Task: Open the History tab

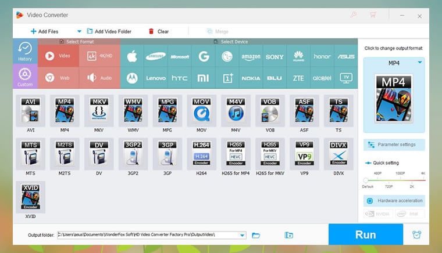Action: [x=25, y=51]
